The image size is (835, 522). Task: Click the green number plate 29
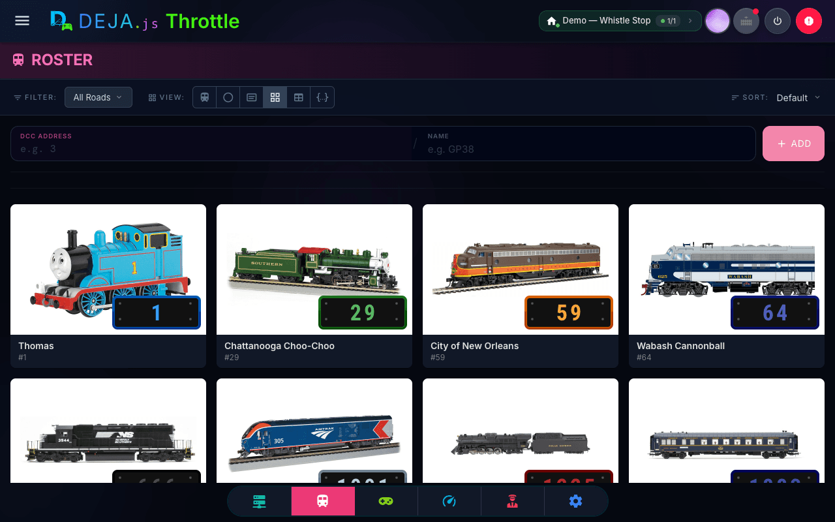[363, 313]
